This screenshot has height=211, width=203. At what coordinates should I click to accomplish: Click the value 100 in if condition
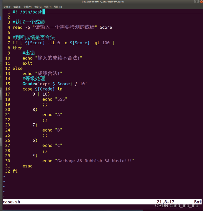click(x=106, y=43)
